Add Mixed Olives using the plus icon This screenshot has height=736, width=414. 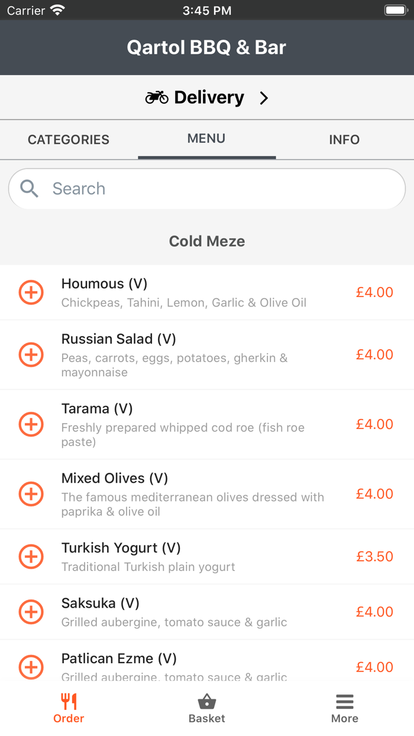[31, 494]
